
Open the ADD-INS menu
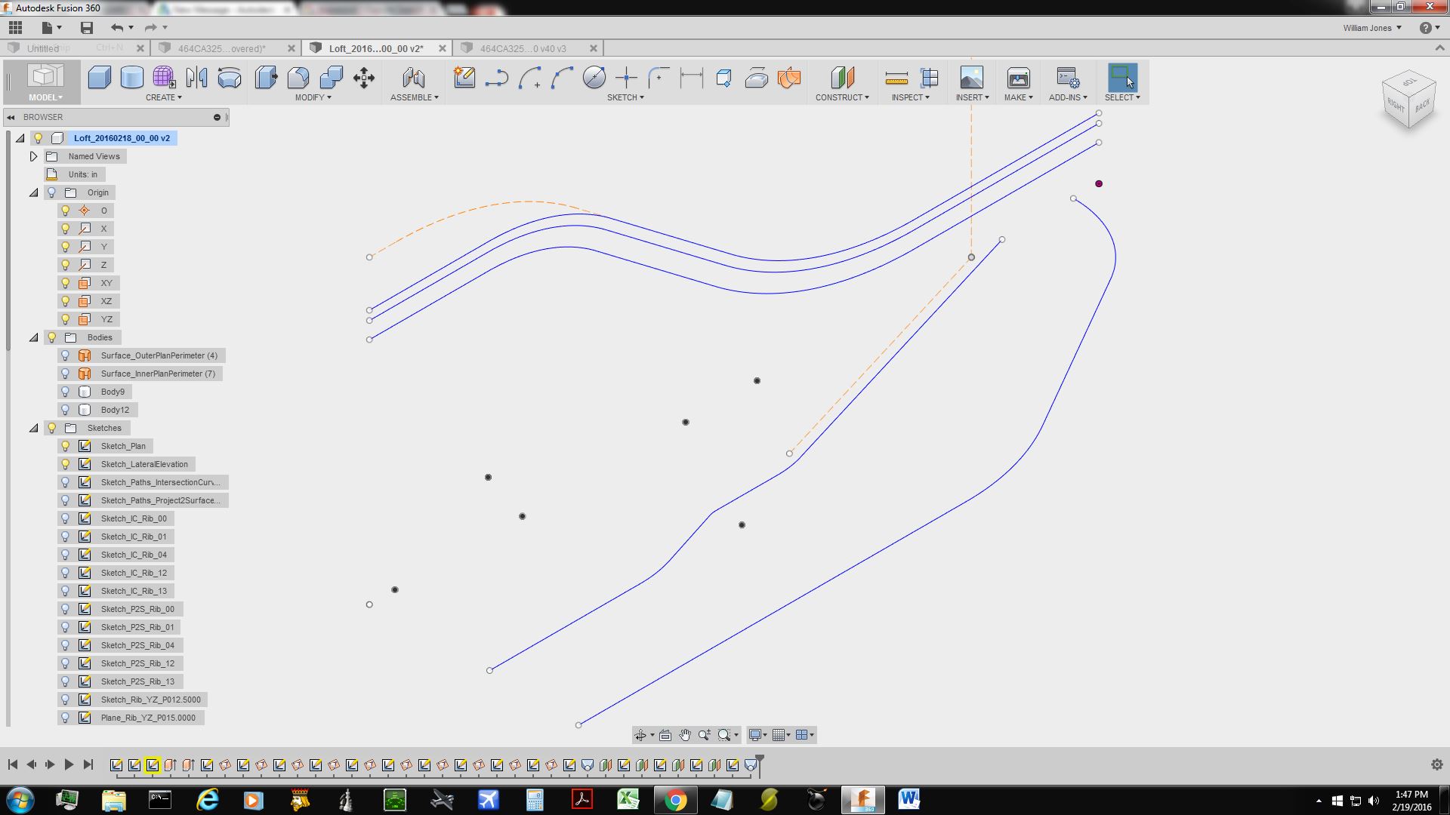pos(1068,97)
